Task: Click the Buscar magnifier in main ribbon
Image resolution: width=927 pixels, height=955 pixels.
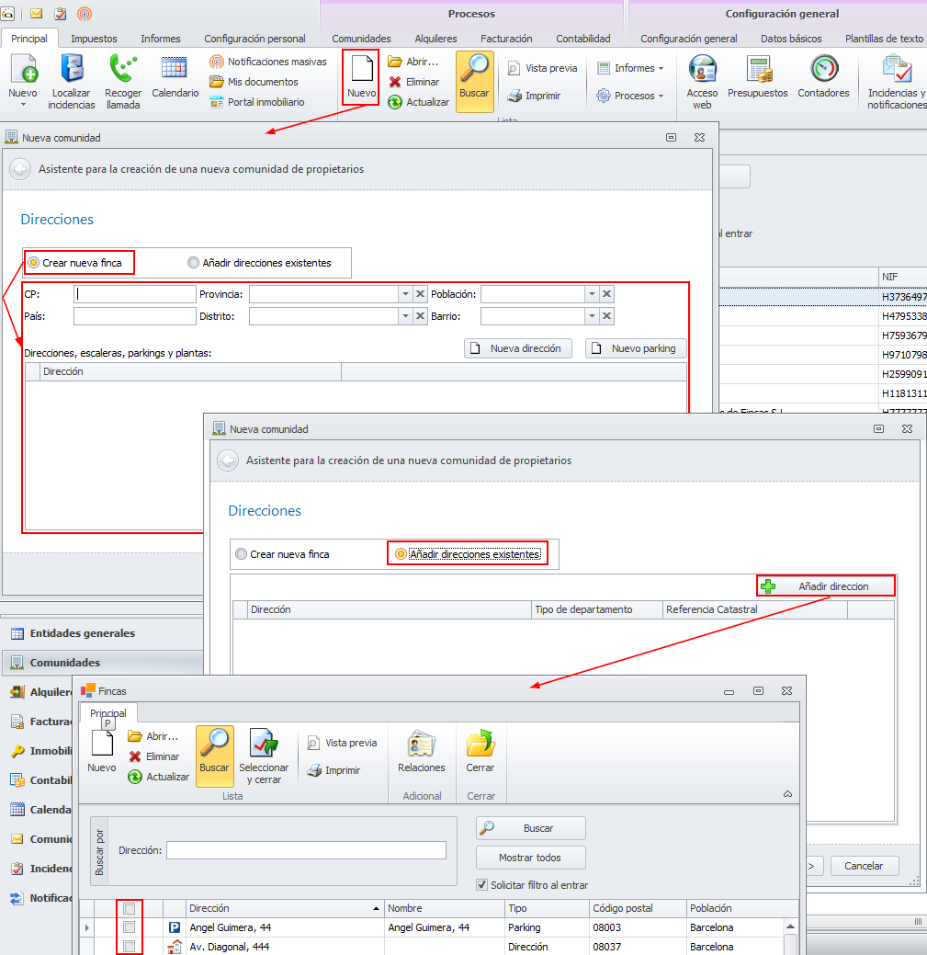Action: tap(474, 81)
